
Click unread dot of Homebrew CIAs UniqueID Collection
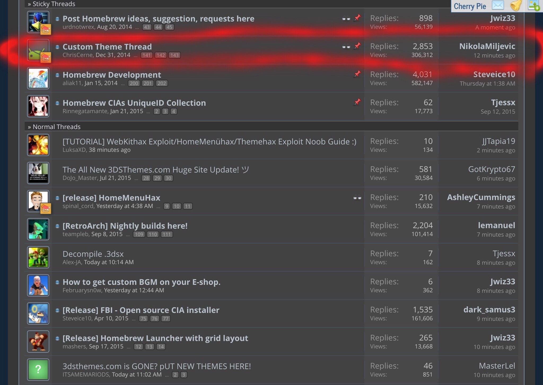point(57,103)
